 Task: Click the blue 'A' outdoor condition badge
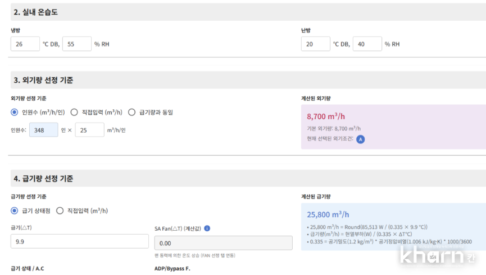click(x=360, y=139)
